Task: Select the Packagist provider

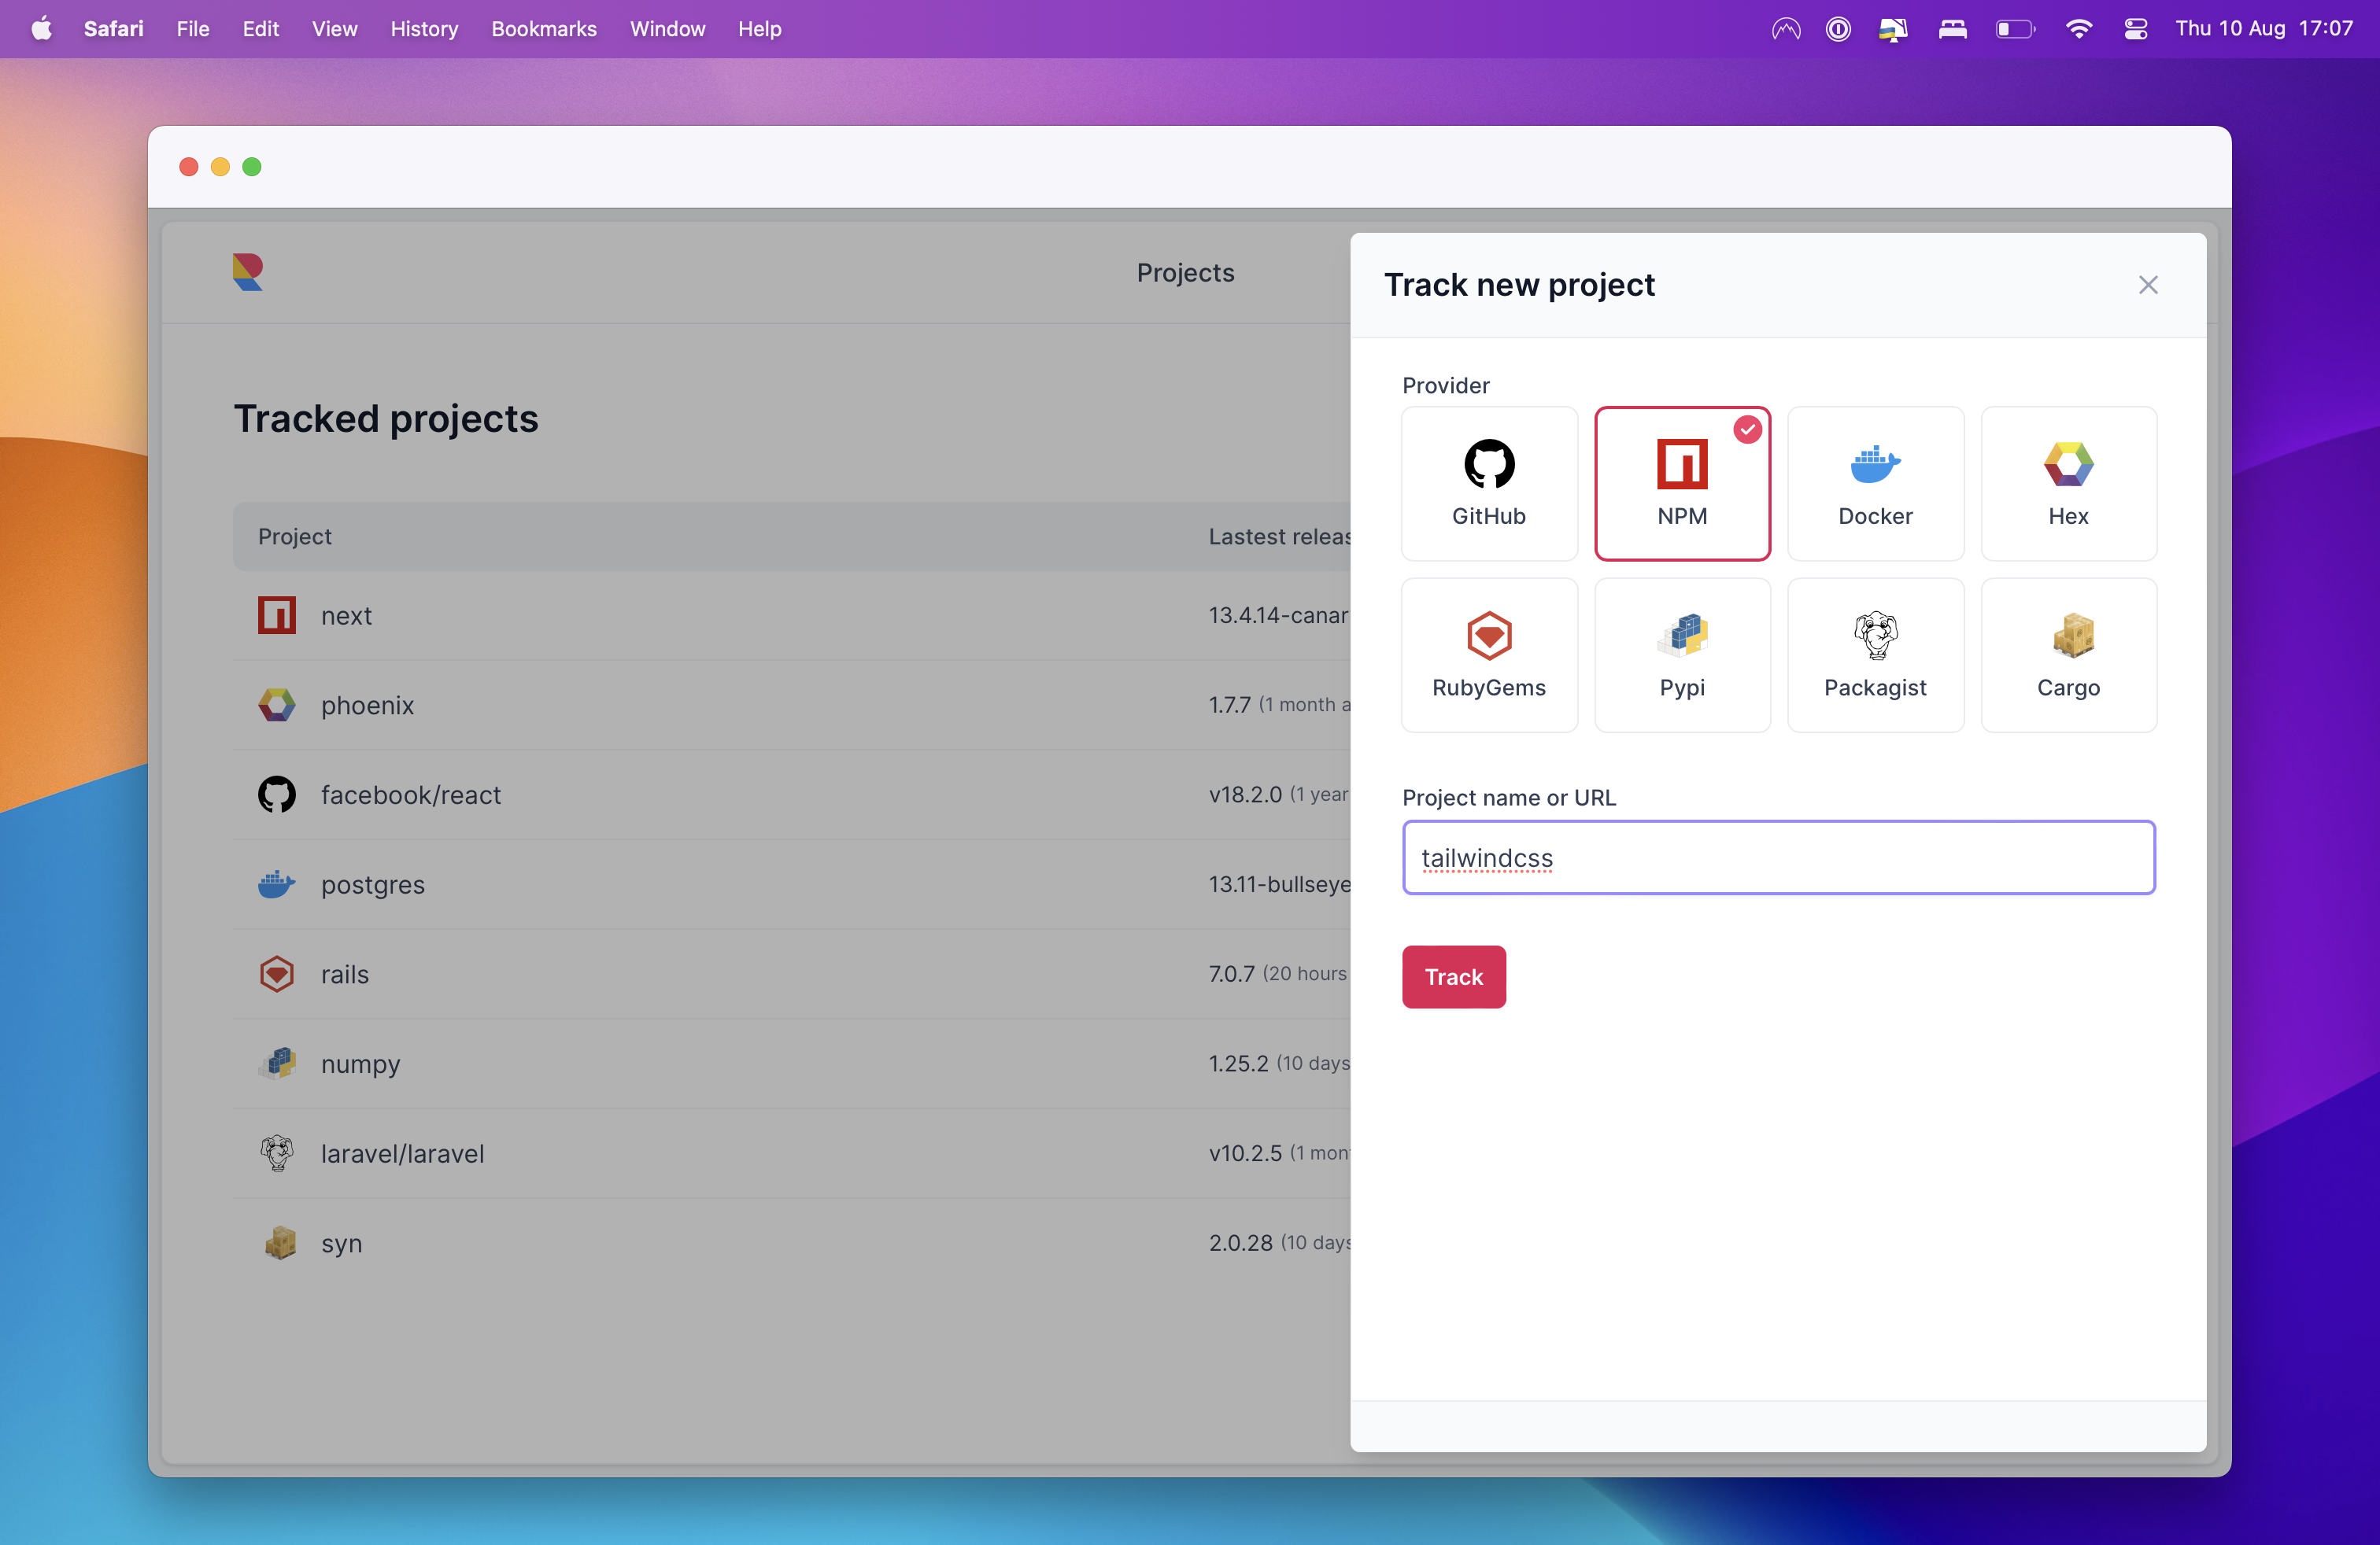Action: [1875, 655]
